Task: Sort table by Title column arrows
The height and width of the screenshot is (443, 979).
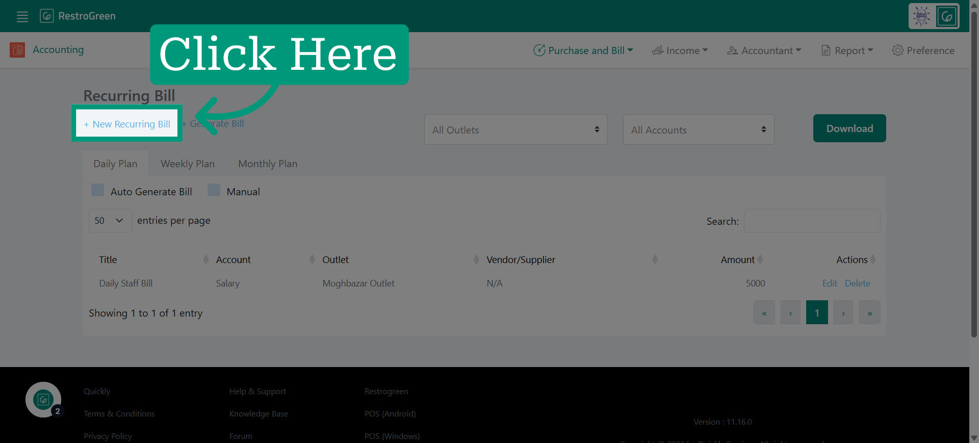Action: (x=206, y=259)
